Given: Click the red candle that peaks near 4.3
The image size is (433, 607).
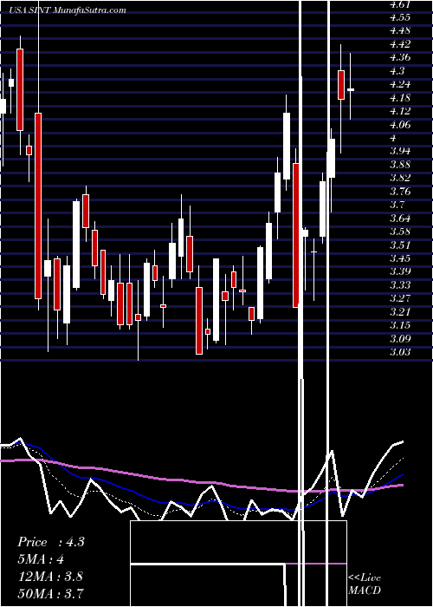Looking at the screenshot, I should pos(341,85).
